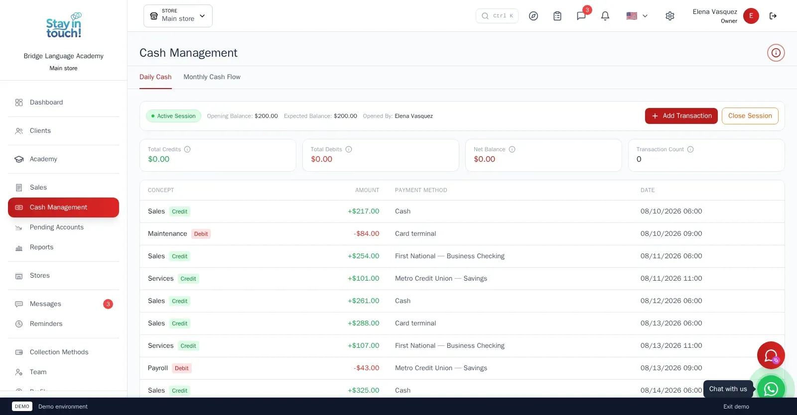
Task: Click the logout icon
Action: [x=773, y=16]
